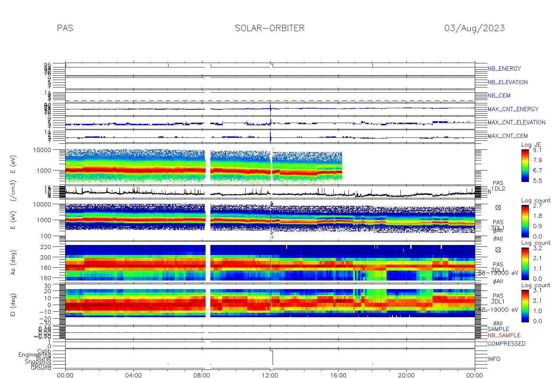Click the SOLAR-ORBITER title text

[270, 28]
